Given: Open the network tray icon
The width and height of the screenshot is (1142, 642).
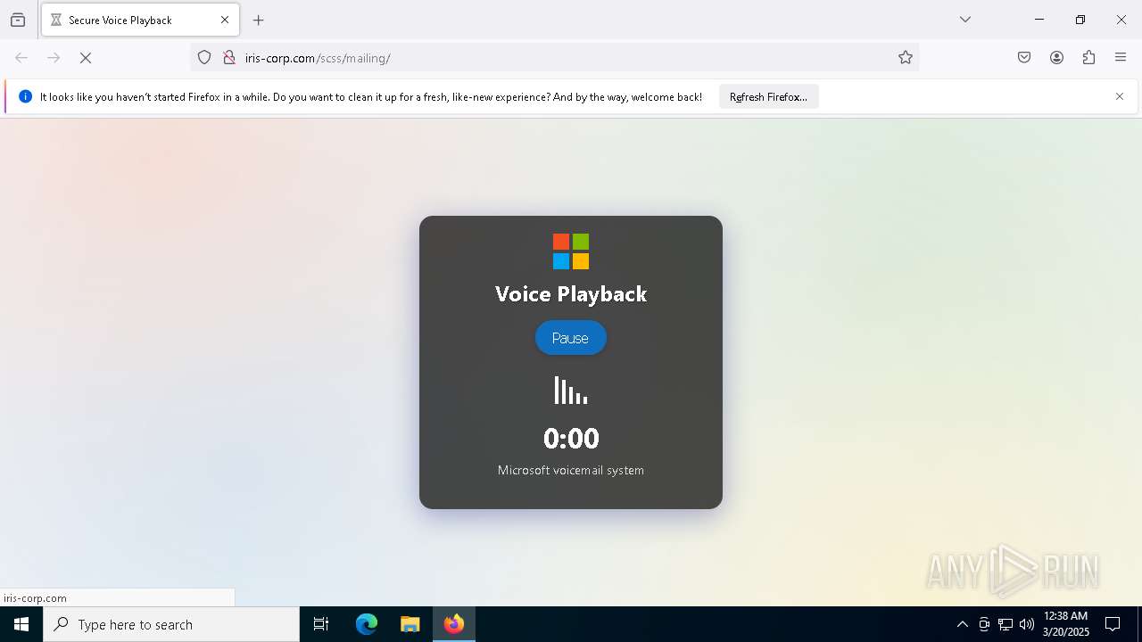Looking at the screenshot, I should coord(1005,624).
